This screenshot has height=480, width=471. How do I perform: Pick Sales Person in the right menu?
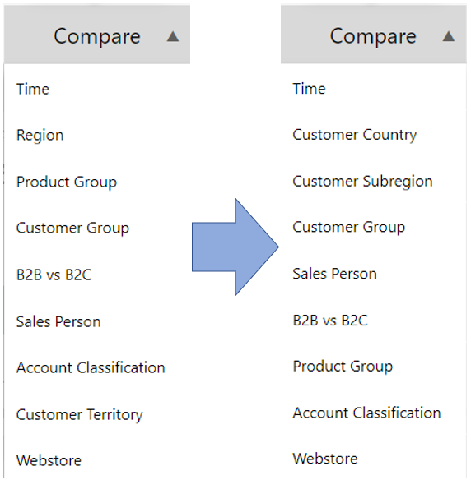pyautogui.click(x=335, y=274)
